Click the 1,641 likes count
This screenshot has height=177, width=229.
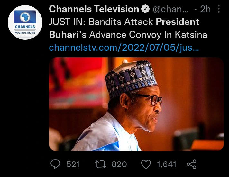tap(167, 164)
